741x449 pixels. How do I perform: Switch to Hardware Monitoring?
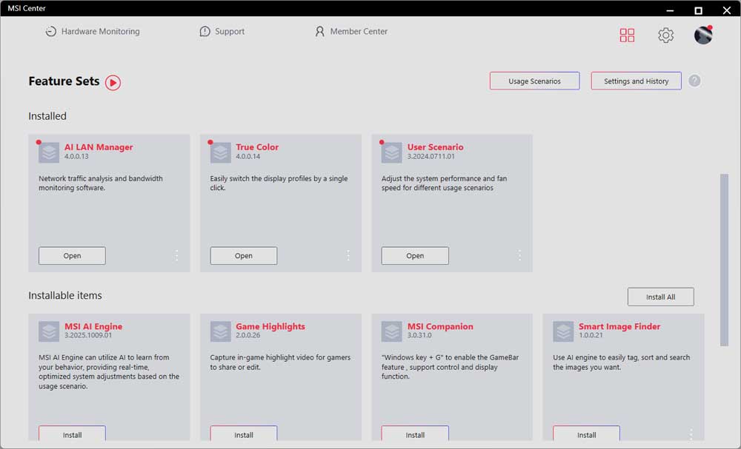(91, 31)
